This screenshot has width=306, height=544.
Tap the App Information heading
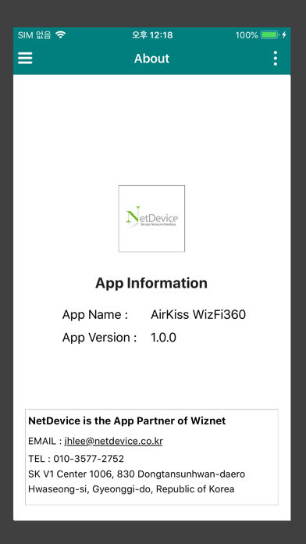(x=151, y=283)
